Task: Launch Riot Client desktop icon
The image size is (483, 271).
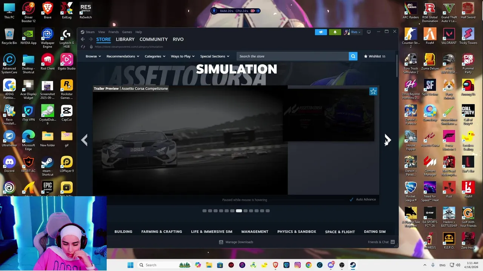Action: [x=48, y=62]
